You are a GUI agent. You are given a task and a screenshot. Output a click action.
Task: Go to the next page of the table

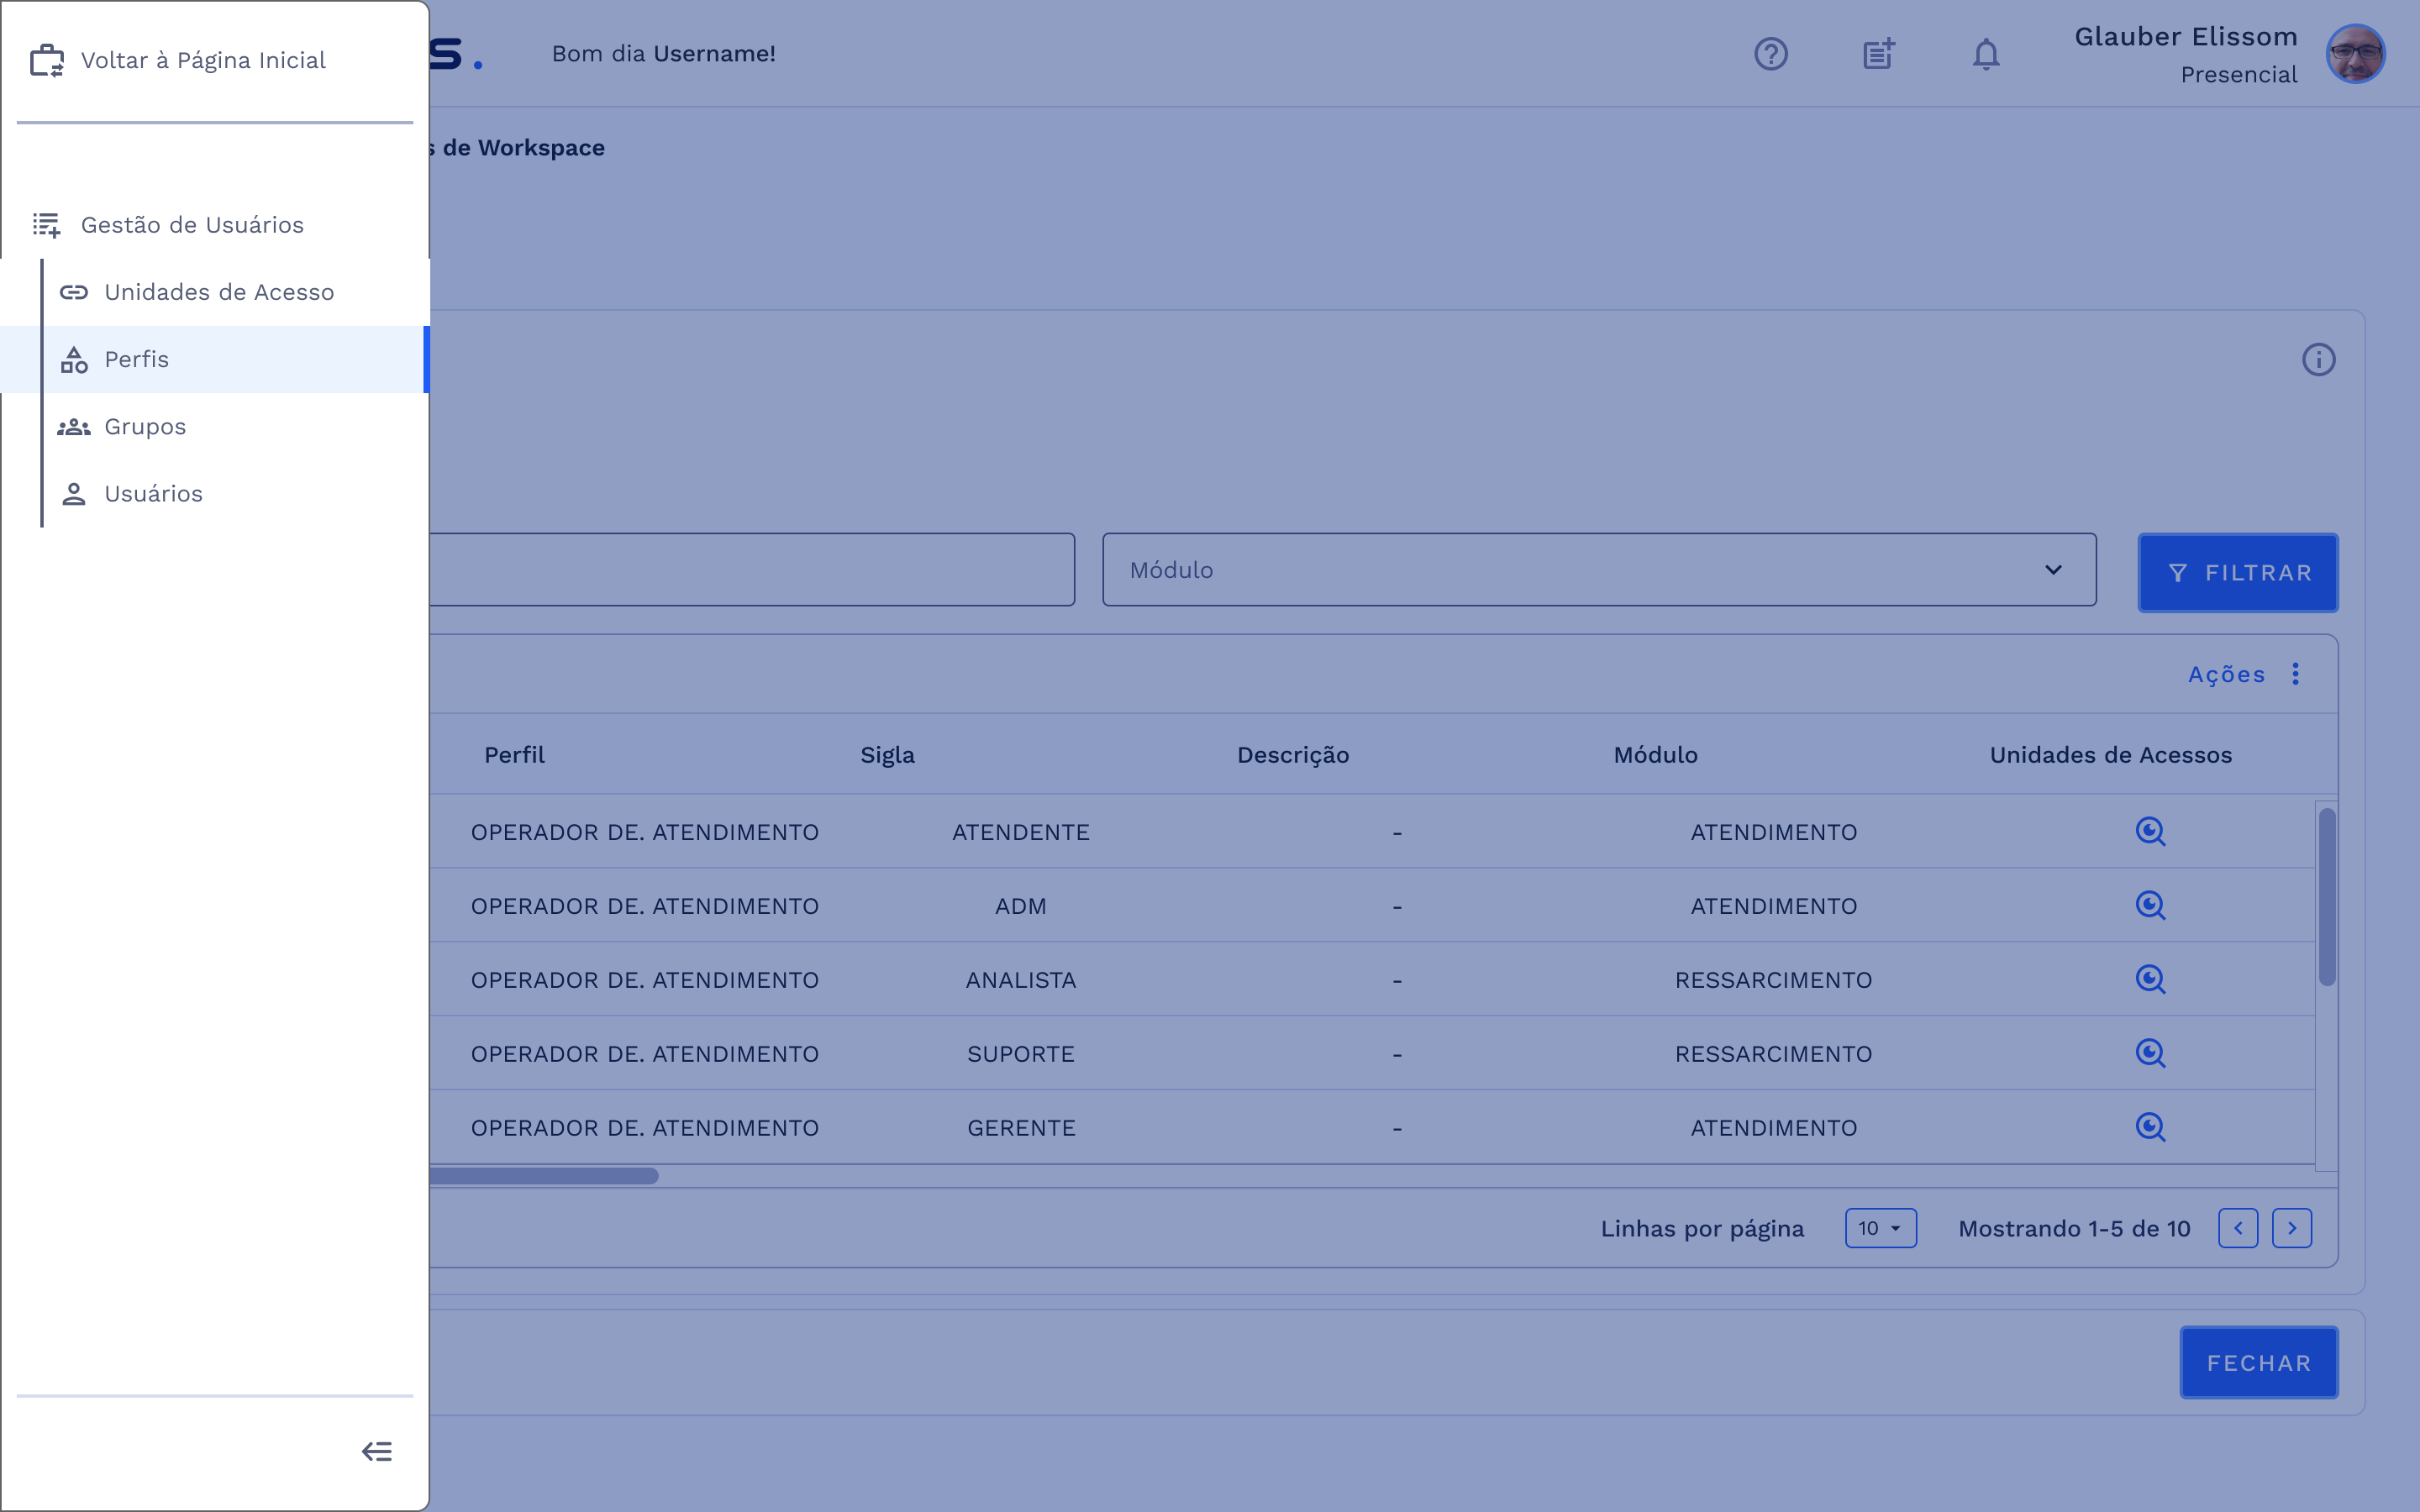(2291, 1228)
